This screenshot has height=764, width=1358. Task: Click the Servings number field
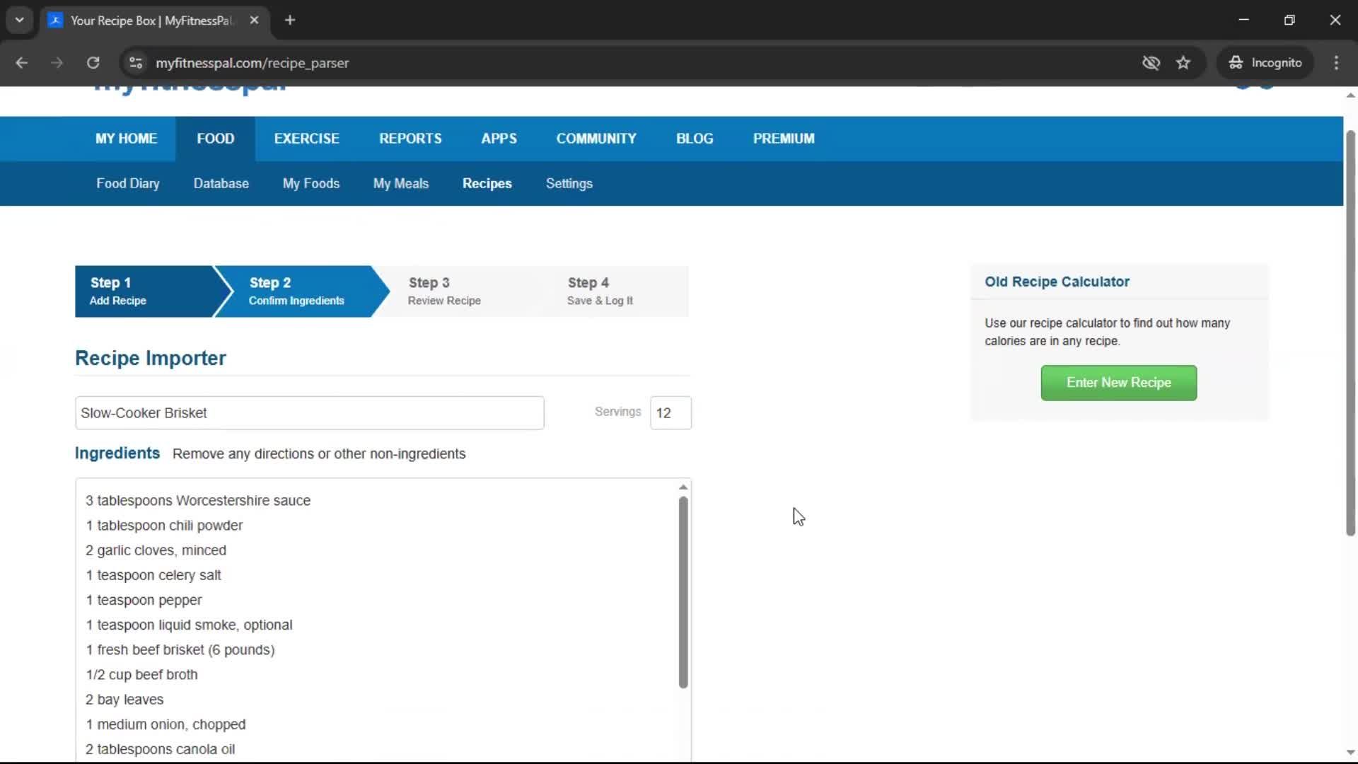(671, 413)
